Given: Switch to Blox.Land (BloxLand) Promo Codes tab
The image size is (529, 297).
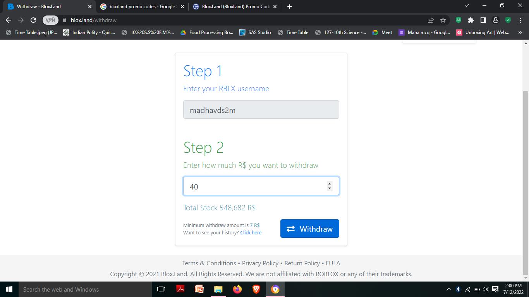Looking at the screenshot, I should tap(235, 7).
